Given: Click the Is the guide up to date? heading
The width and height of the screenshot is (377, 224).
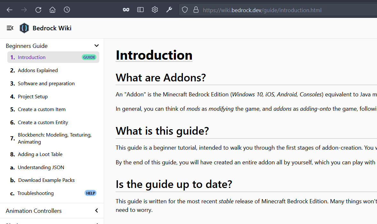Looking at the screenshot, I should click(x=174, y=184).
